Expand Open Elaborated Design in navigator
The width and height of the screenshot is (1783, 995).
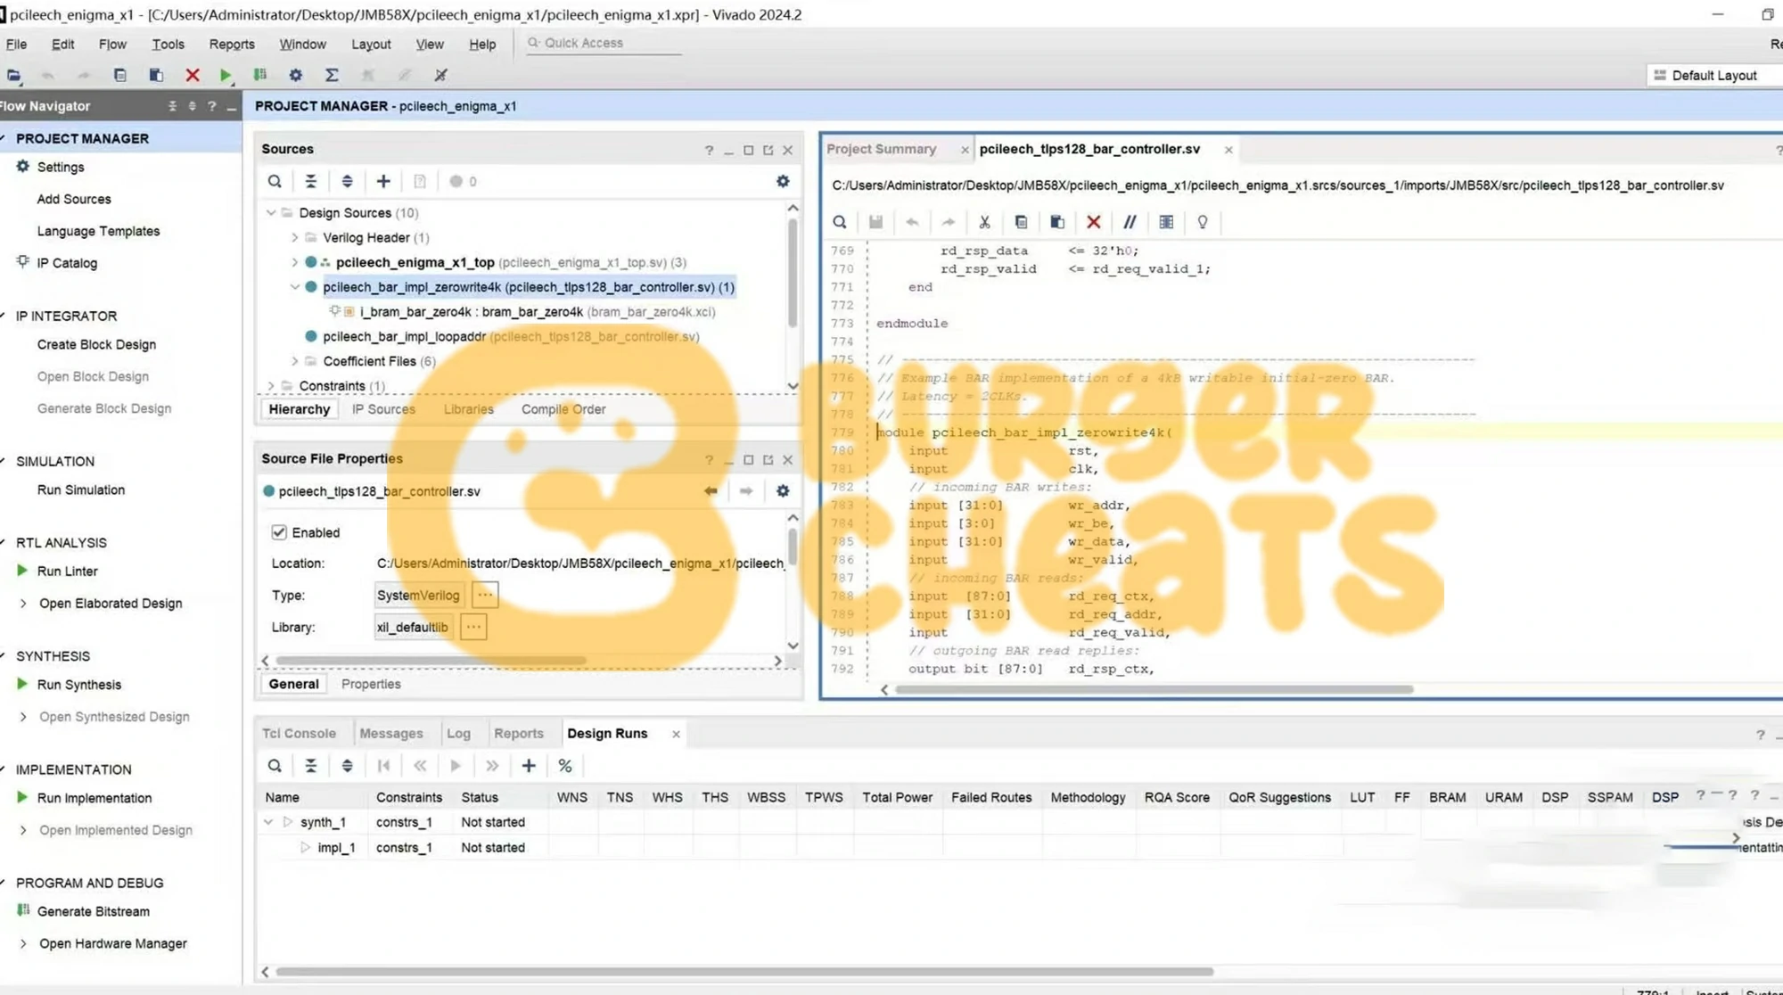(x=23, y=604)
